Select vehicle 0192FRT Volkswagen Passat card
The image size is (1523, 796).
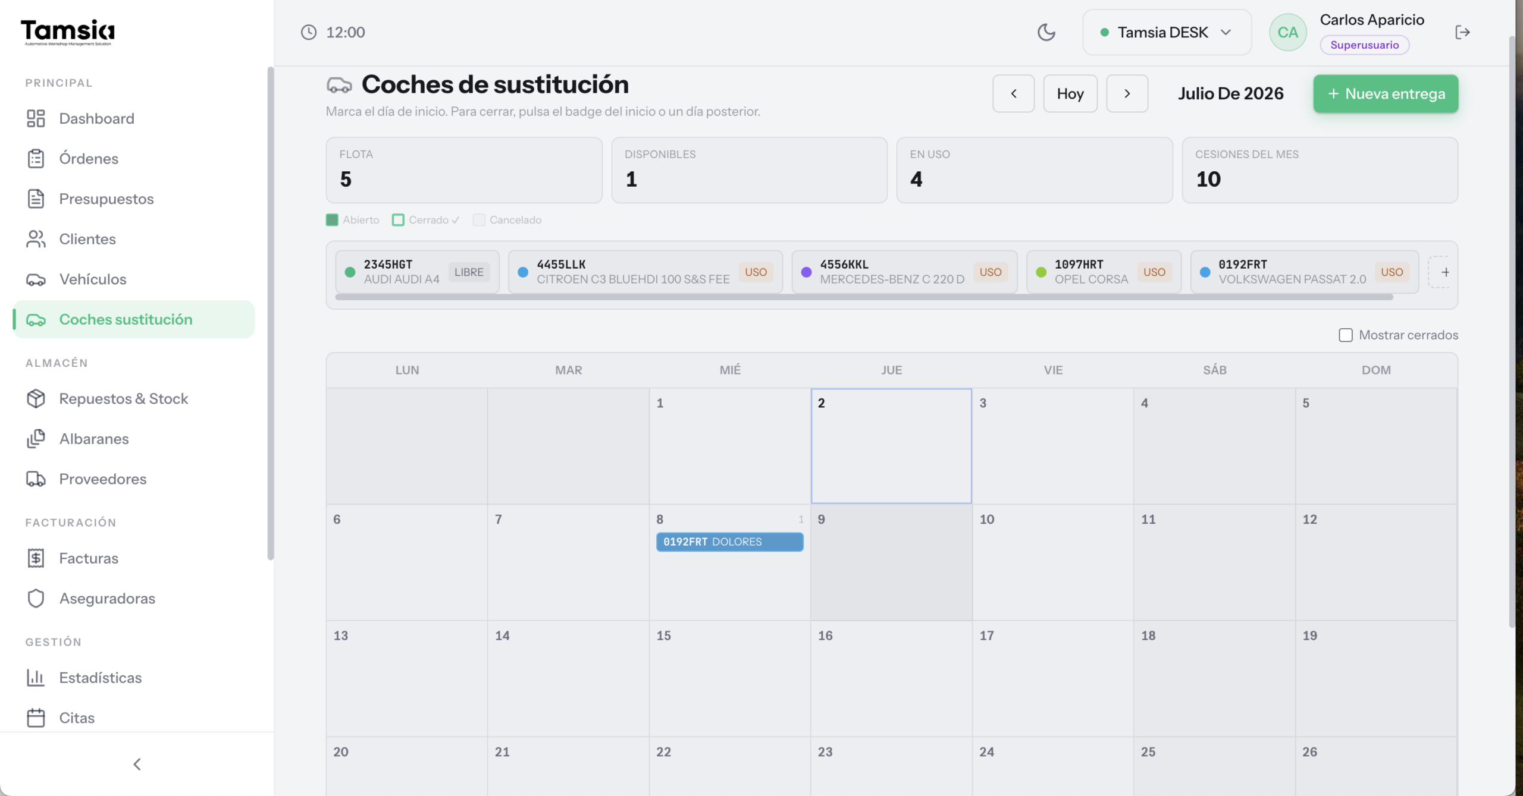[1304, 272]
